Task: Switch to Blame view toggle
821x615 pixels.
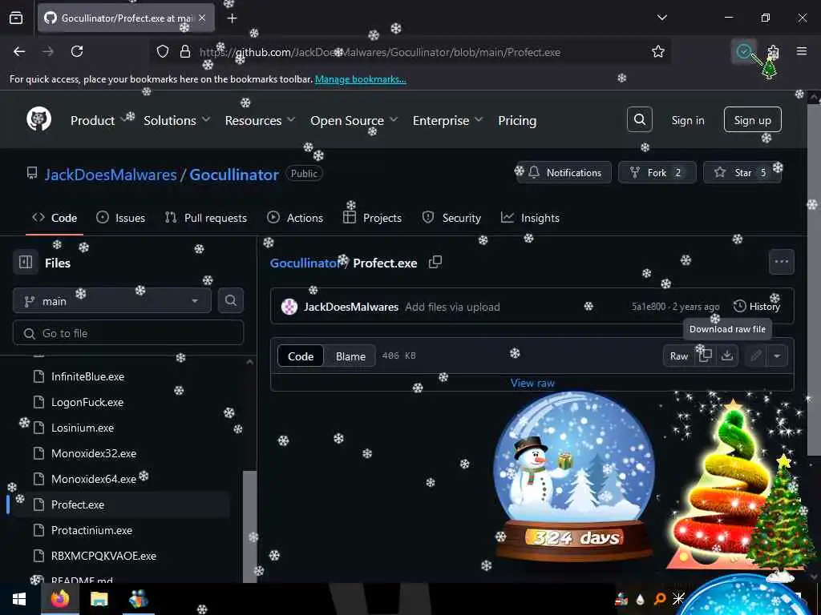Action: click(x=350, y=356)
